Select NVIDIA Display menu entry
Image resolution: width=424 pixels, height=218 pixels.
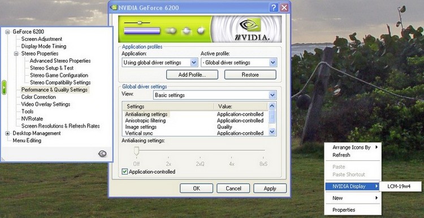pyautogui.click(x=352, y=186)
